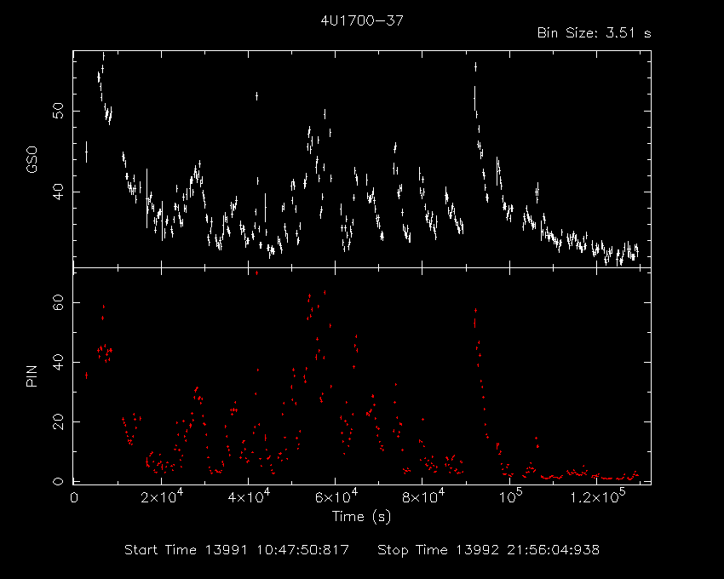The image size is (724, 579).
Task: Click the GSO axis label
Action: point(32,160)
